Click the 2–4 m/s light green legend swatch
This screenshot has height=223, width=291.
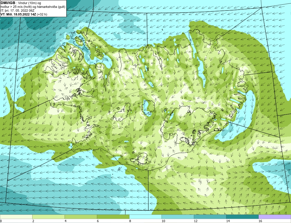coord(48,217)
